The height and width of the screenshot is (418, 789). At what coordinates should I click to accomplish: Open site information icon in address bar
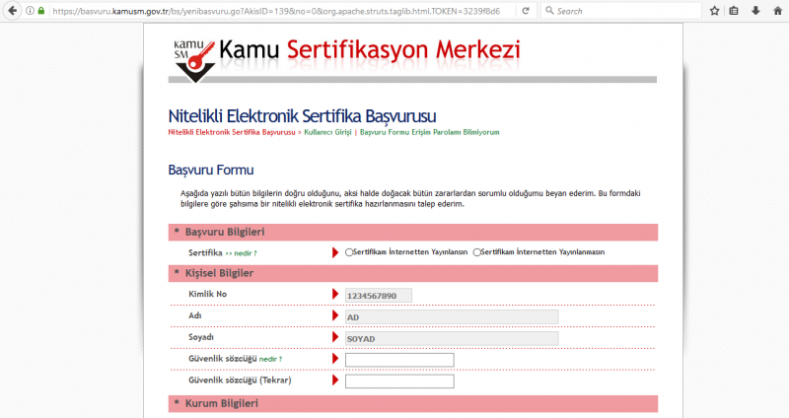click(31, 11)
